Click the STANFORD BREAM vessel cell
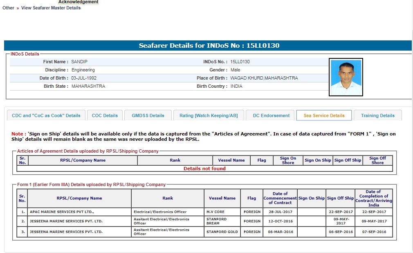 tap(216, 221)
